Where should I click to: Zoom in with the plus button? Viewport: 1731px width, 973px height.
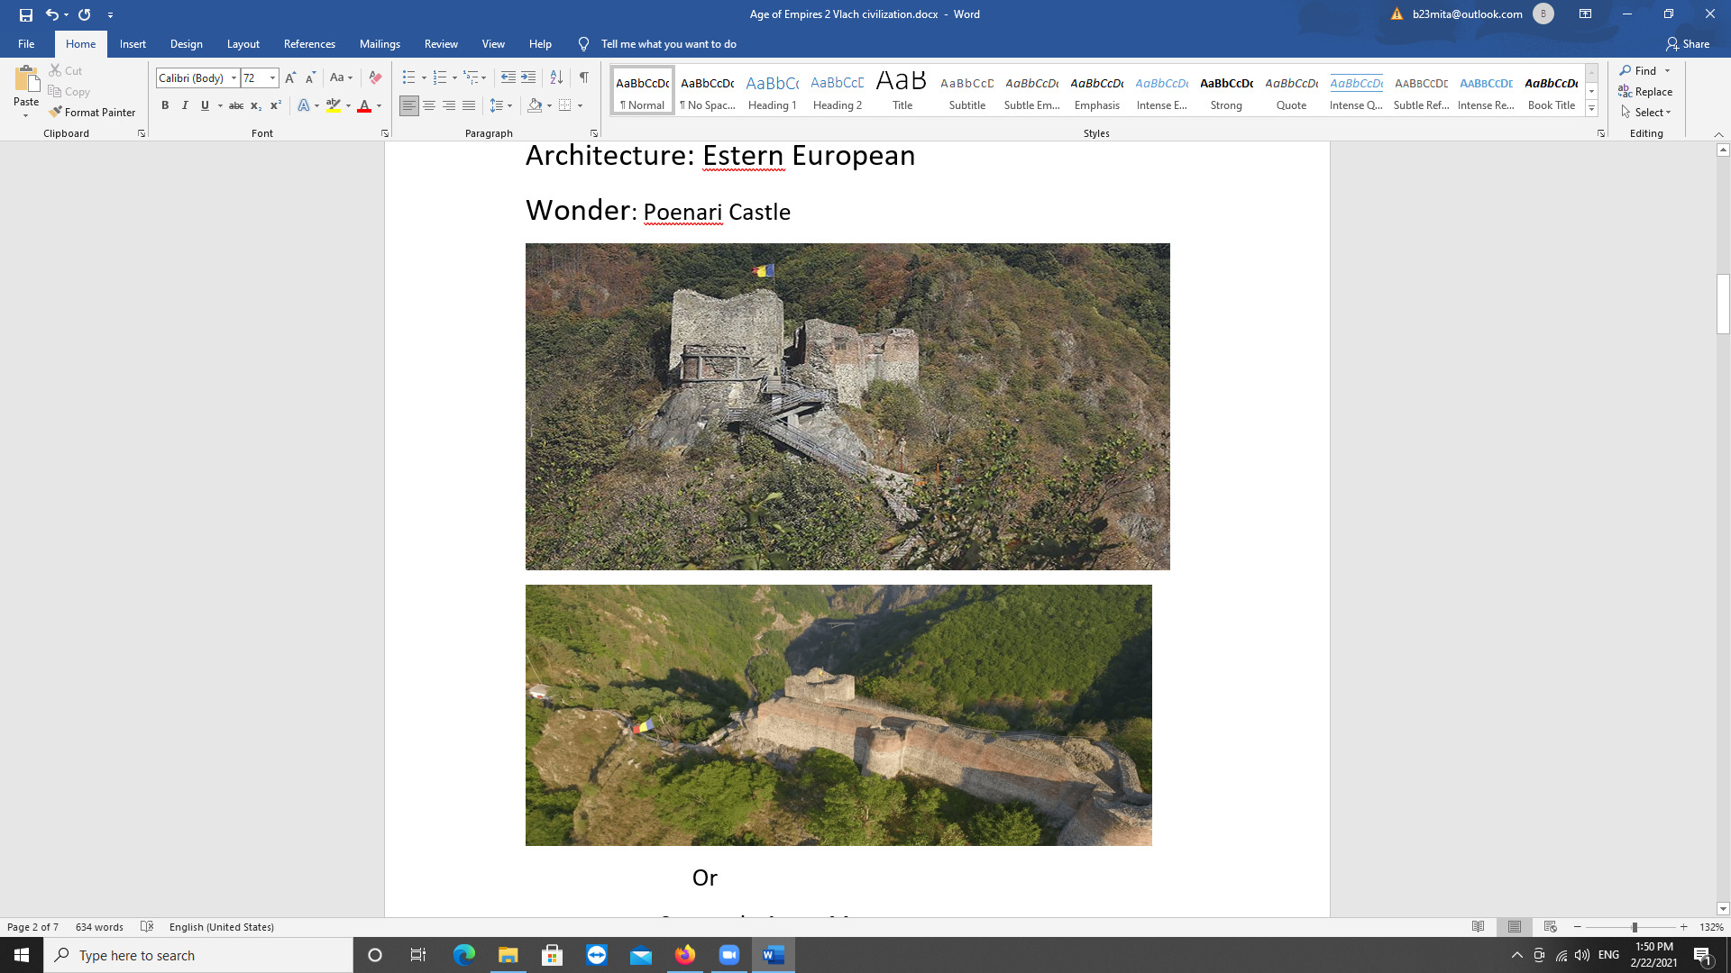tap(1683, 926)
